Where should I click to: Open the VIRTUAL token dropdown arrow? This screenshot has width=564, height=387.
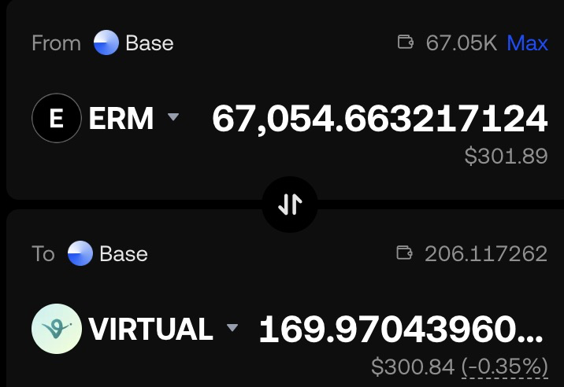(232, 327)
